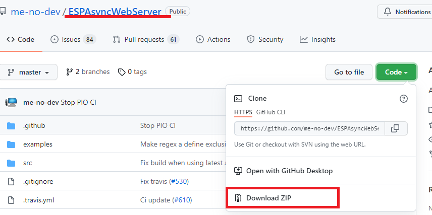Click the GitHub Desktop download icon
Image resolution: width=432 pixels, height=215 pixels.
pos(238,171)
